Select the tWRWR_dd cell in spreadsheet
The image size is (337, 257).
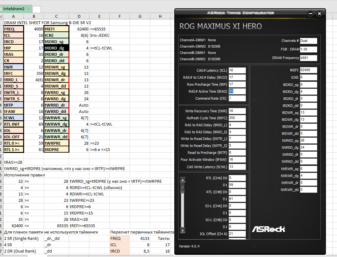pos(56,137)
